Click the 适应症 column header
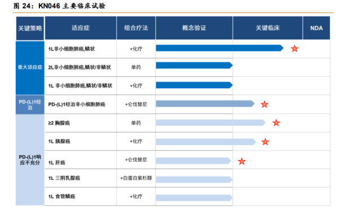 coord(81,28)
